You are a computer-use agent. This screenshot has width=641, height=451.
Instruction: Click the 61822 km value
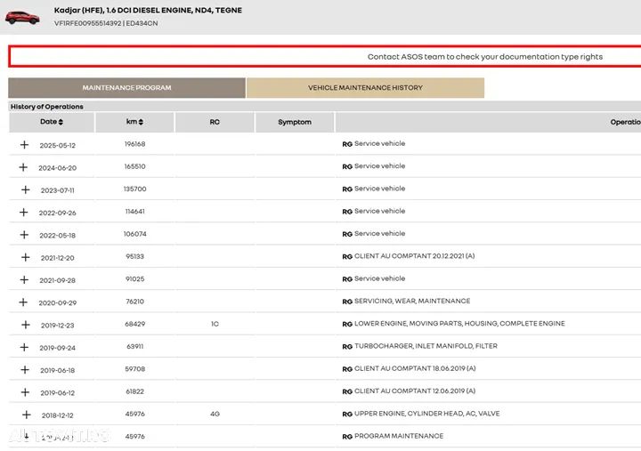pyautogui.click(x=135, y=391)
